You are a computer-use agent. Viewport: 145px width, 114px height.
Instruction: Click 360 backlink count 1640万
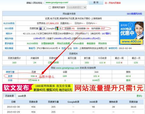pyautogui.click(x=96, y=80)
